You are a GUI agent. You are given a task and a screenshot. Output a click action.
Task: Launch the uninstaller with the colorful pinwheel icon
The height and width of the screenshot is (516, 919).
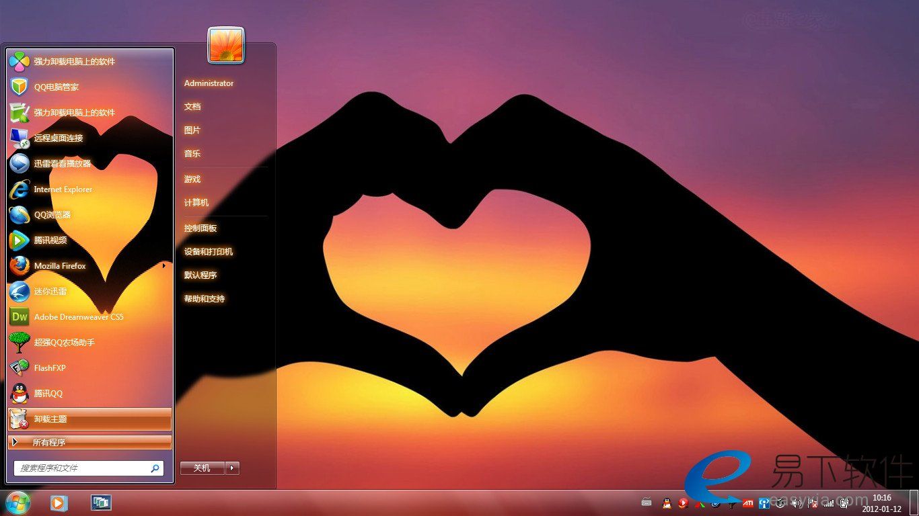pos(89,62)
